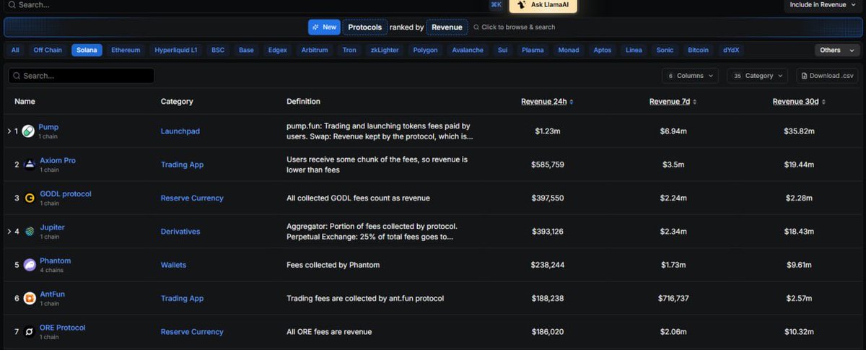
Task: Select the Aptos chain tab
Action: 602,51
